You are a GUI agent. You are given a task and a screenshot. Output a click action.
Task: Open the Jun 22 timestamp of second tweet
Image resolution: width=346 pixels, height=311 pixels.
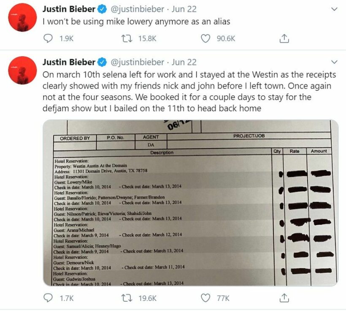[x=184, y=62]
